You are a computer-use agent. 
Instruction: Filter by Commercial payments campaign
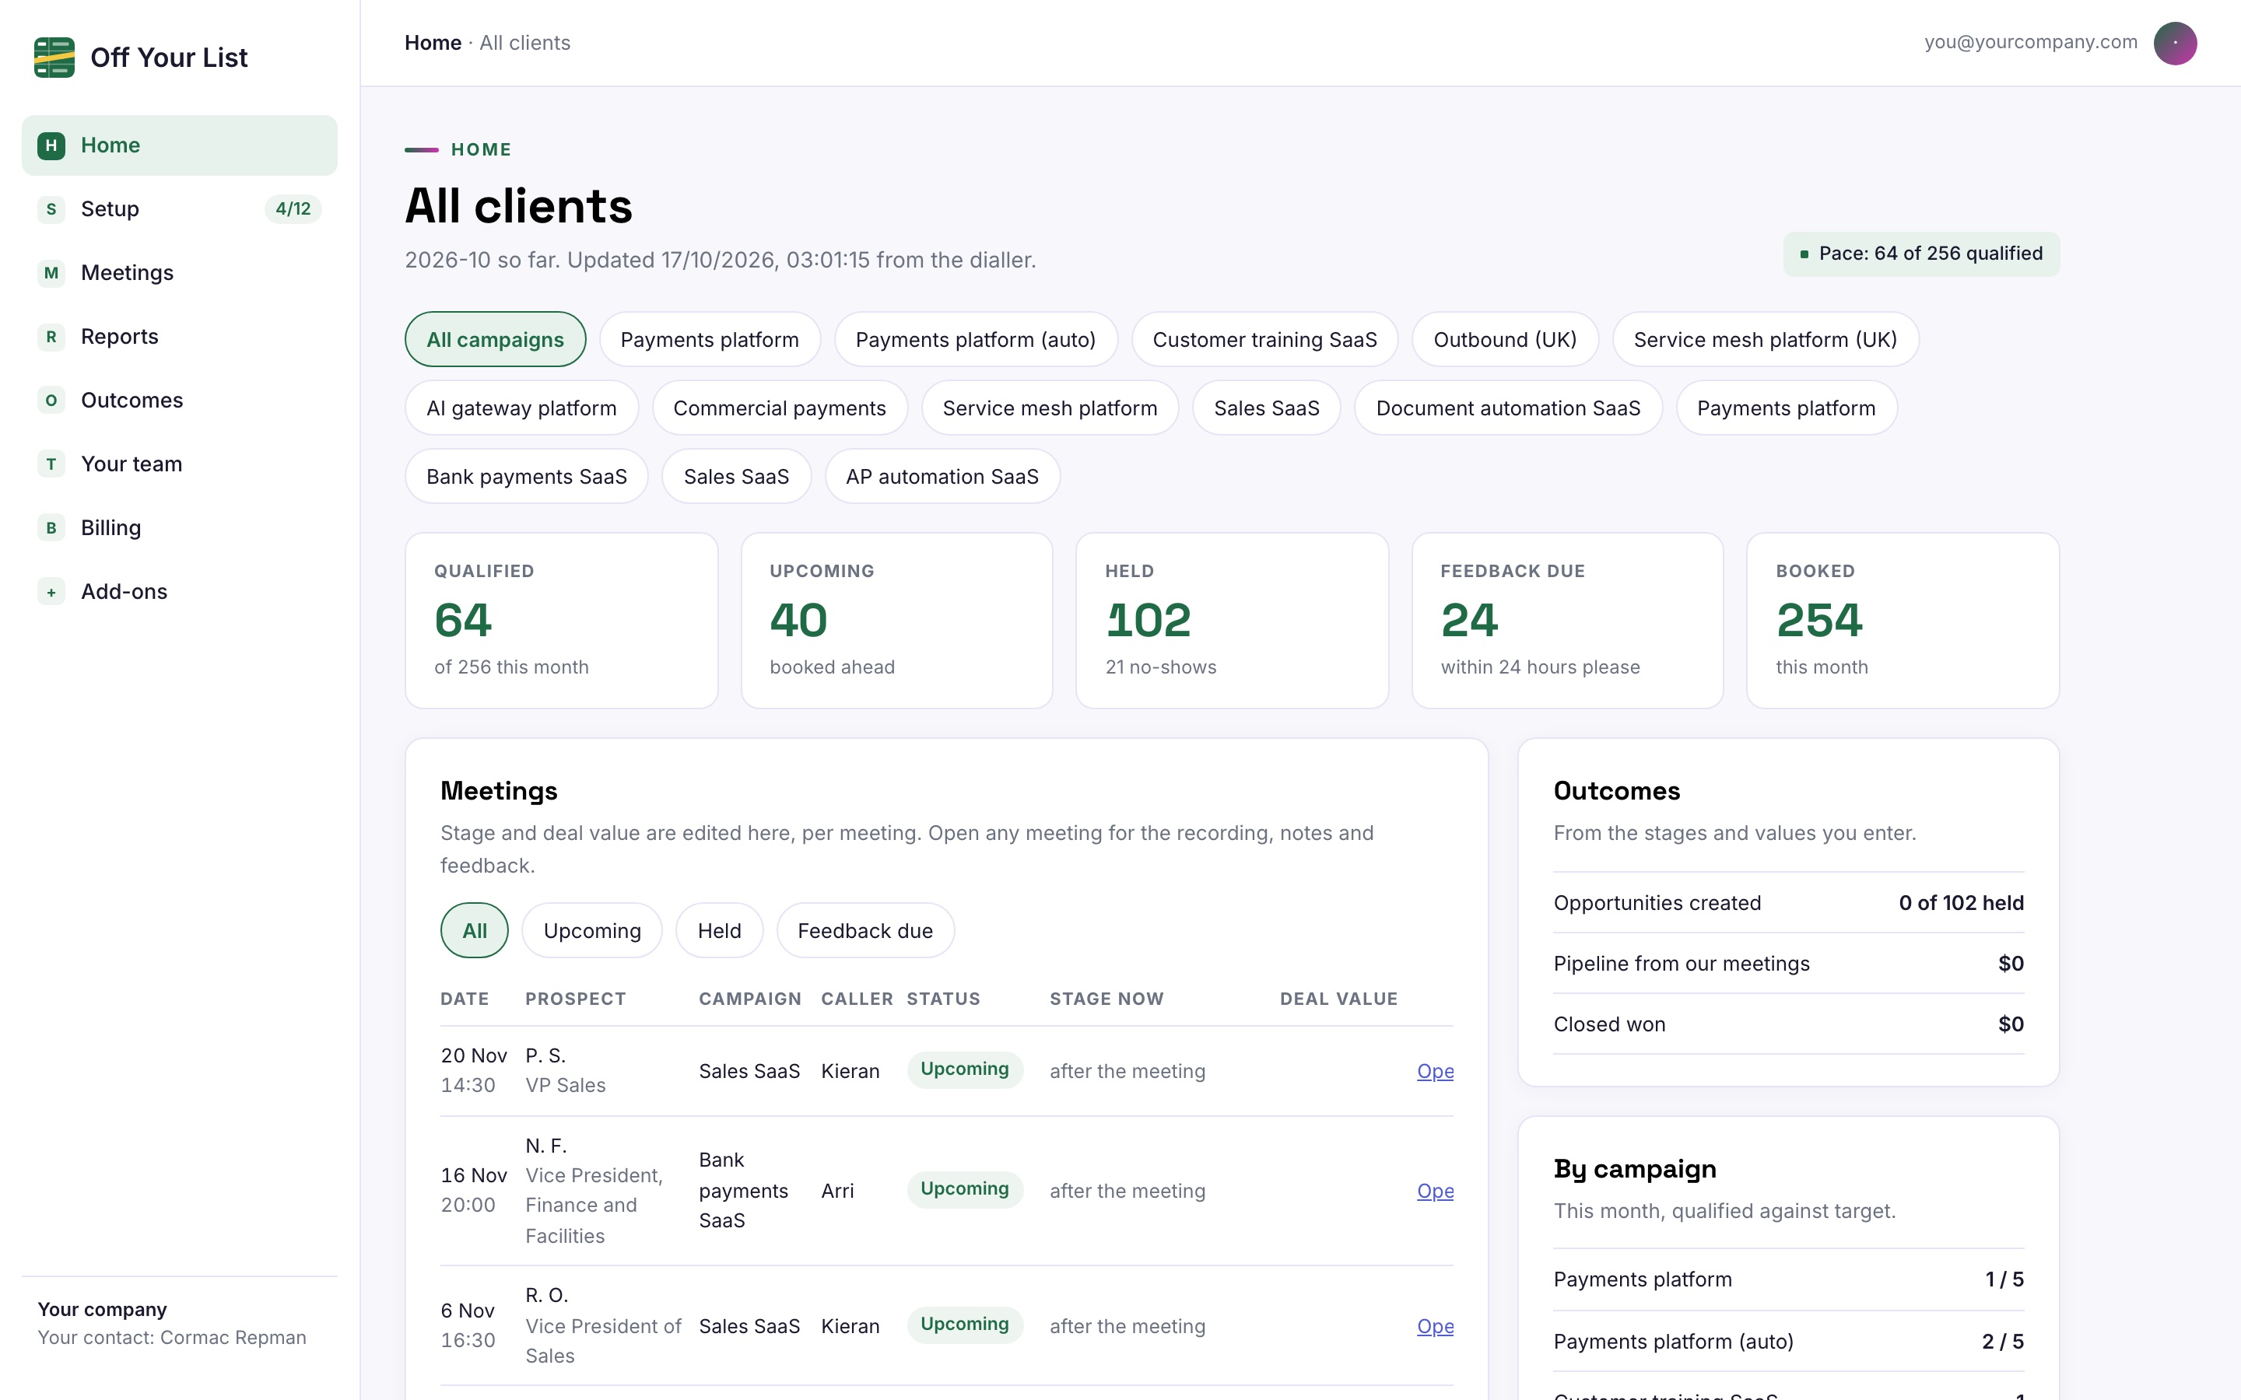780,408
